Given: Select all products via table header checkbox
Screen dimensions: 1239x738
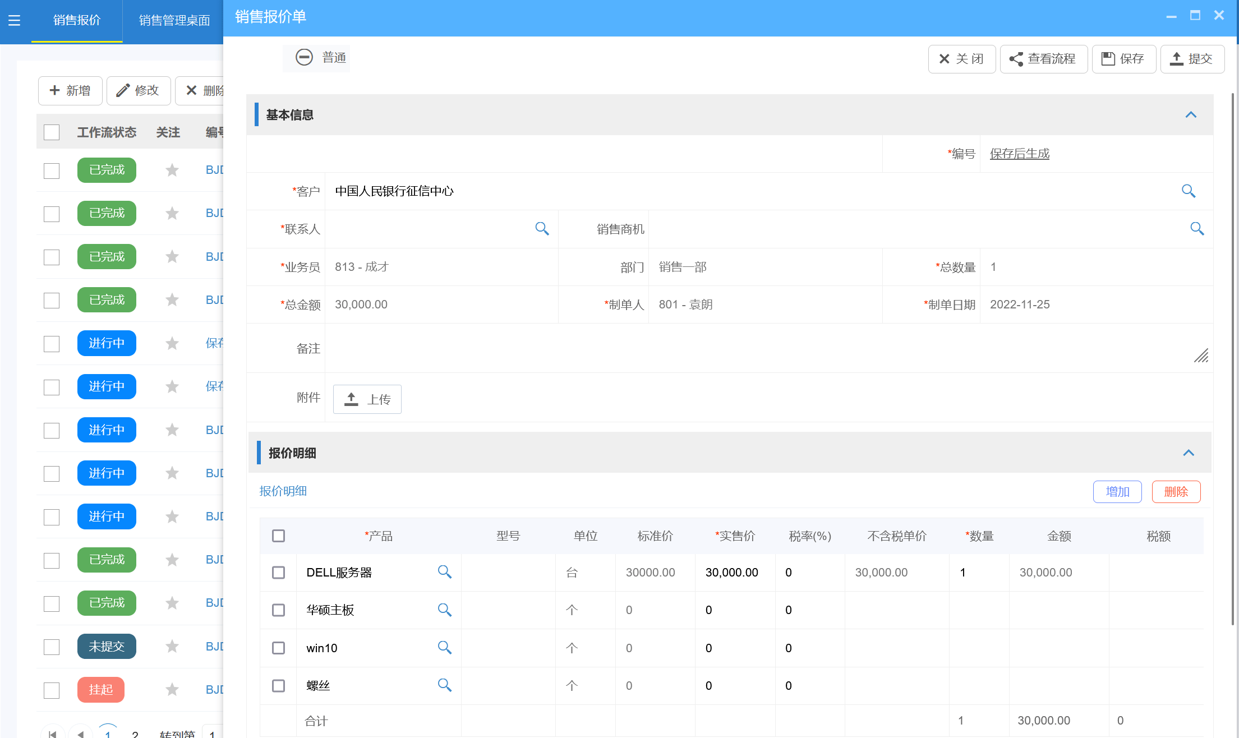Looking at the screenshot, I should (x=278, y=536).
